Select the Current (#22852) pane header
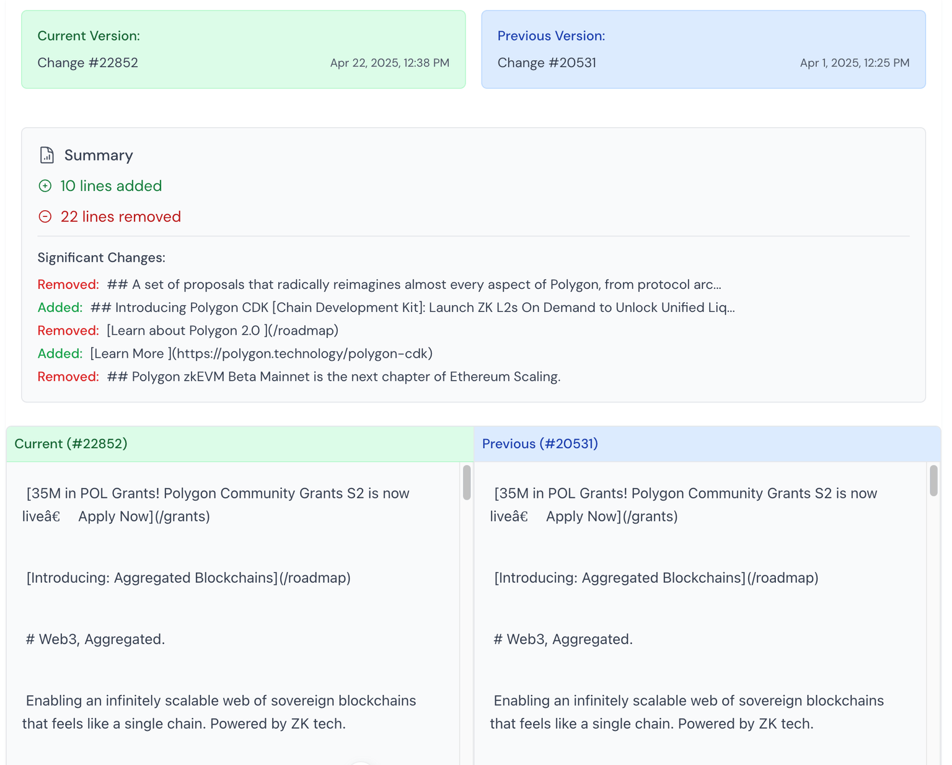 coord(240,444)
